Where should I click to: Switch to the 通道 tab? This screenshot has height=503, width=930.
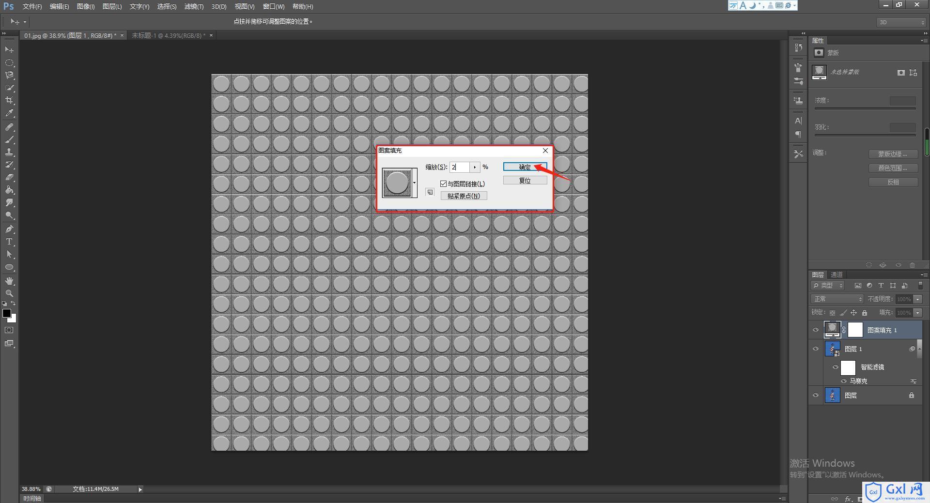[837, 274]
